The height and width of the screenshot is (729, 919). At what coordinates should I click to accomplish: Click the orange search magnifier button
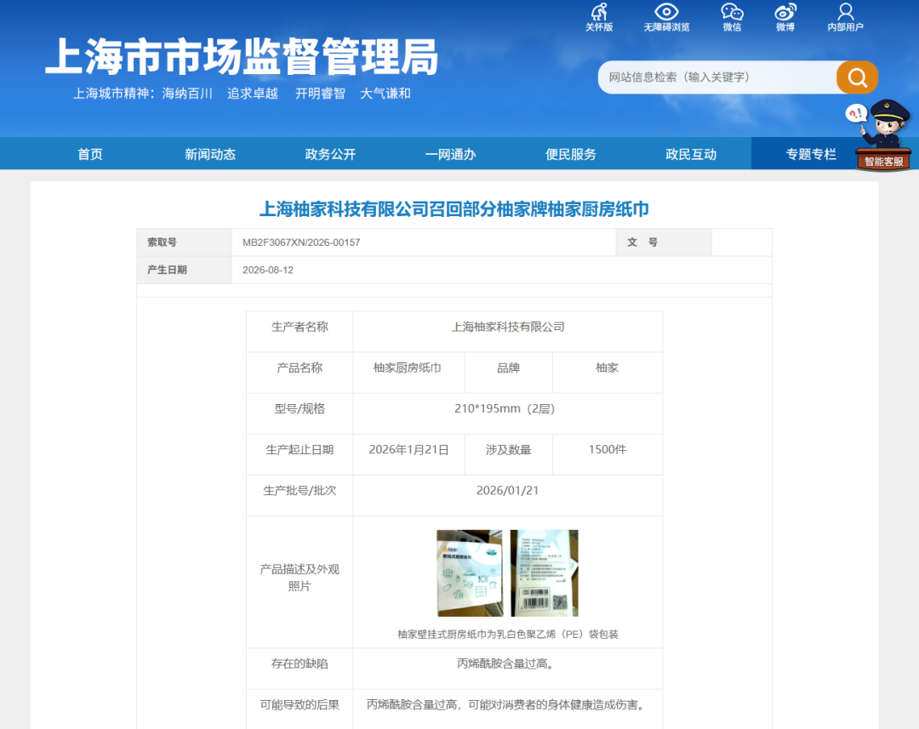click(x=857, y=77)
